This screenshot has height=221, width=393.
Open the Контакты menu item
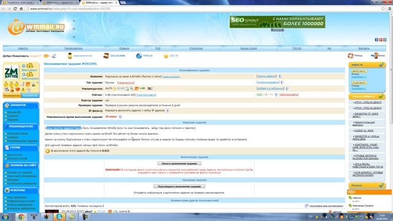click(364, 48)
